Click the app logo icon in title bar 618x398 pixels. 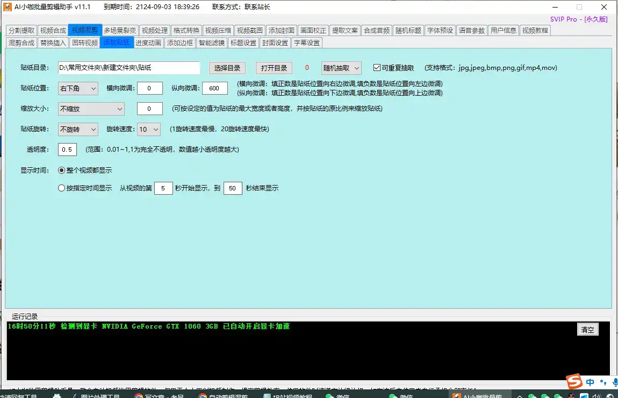point(7,7)
